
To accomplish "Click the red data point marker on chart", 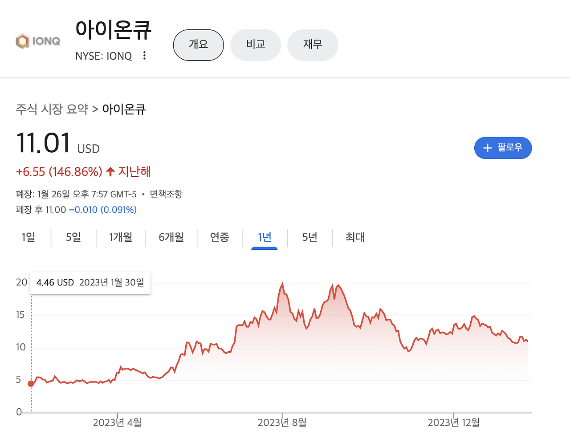I will (x=31, y=384).
